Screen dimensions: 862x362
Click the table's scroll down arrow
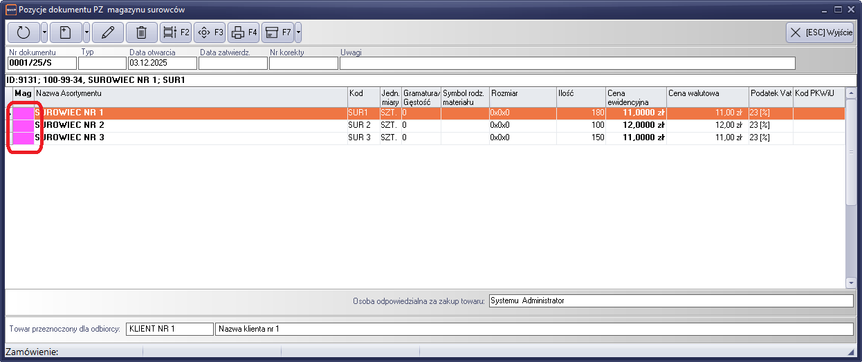(851, 282)
